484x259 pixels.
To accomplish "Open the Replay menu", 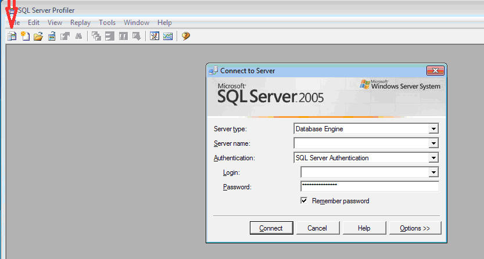I will point(80,23).
